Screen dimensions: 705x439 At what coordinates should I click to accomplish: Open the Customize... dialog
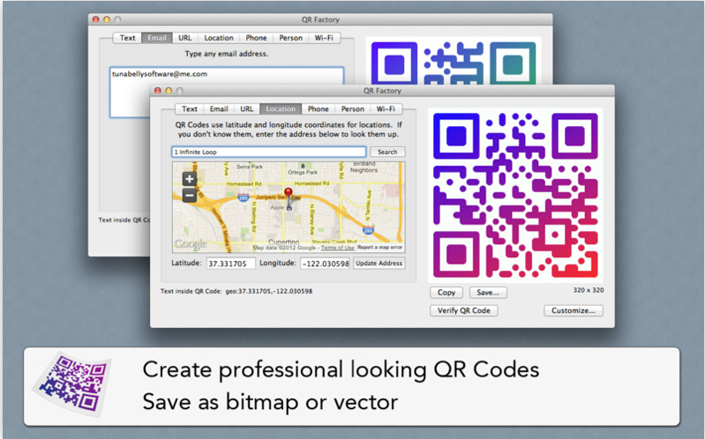point(574,310)
